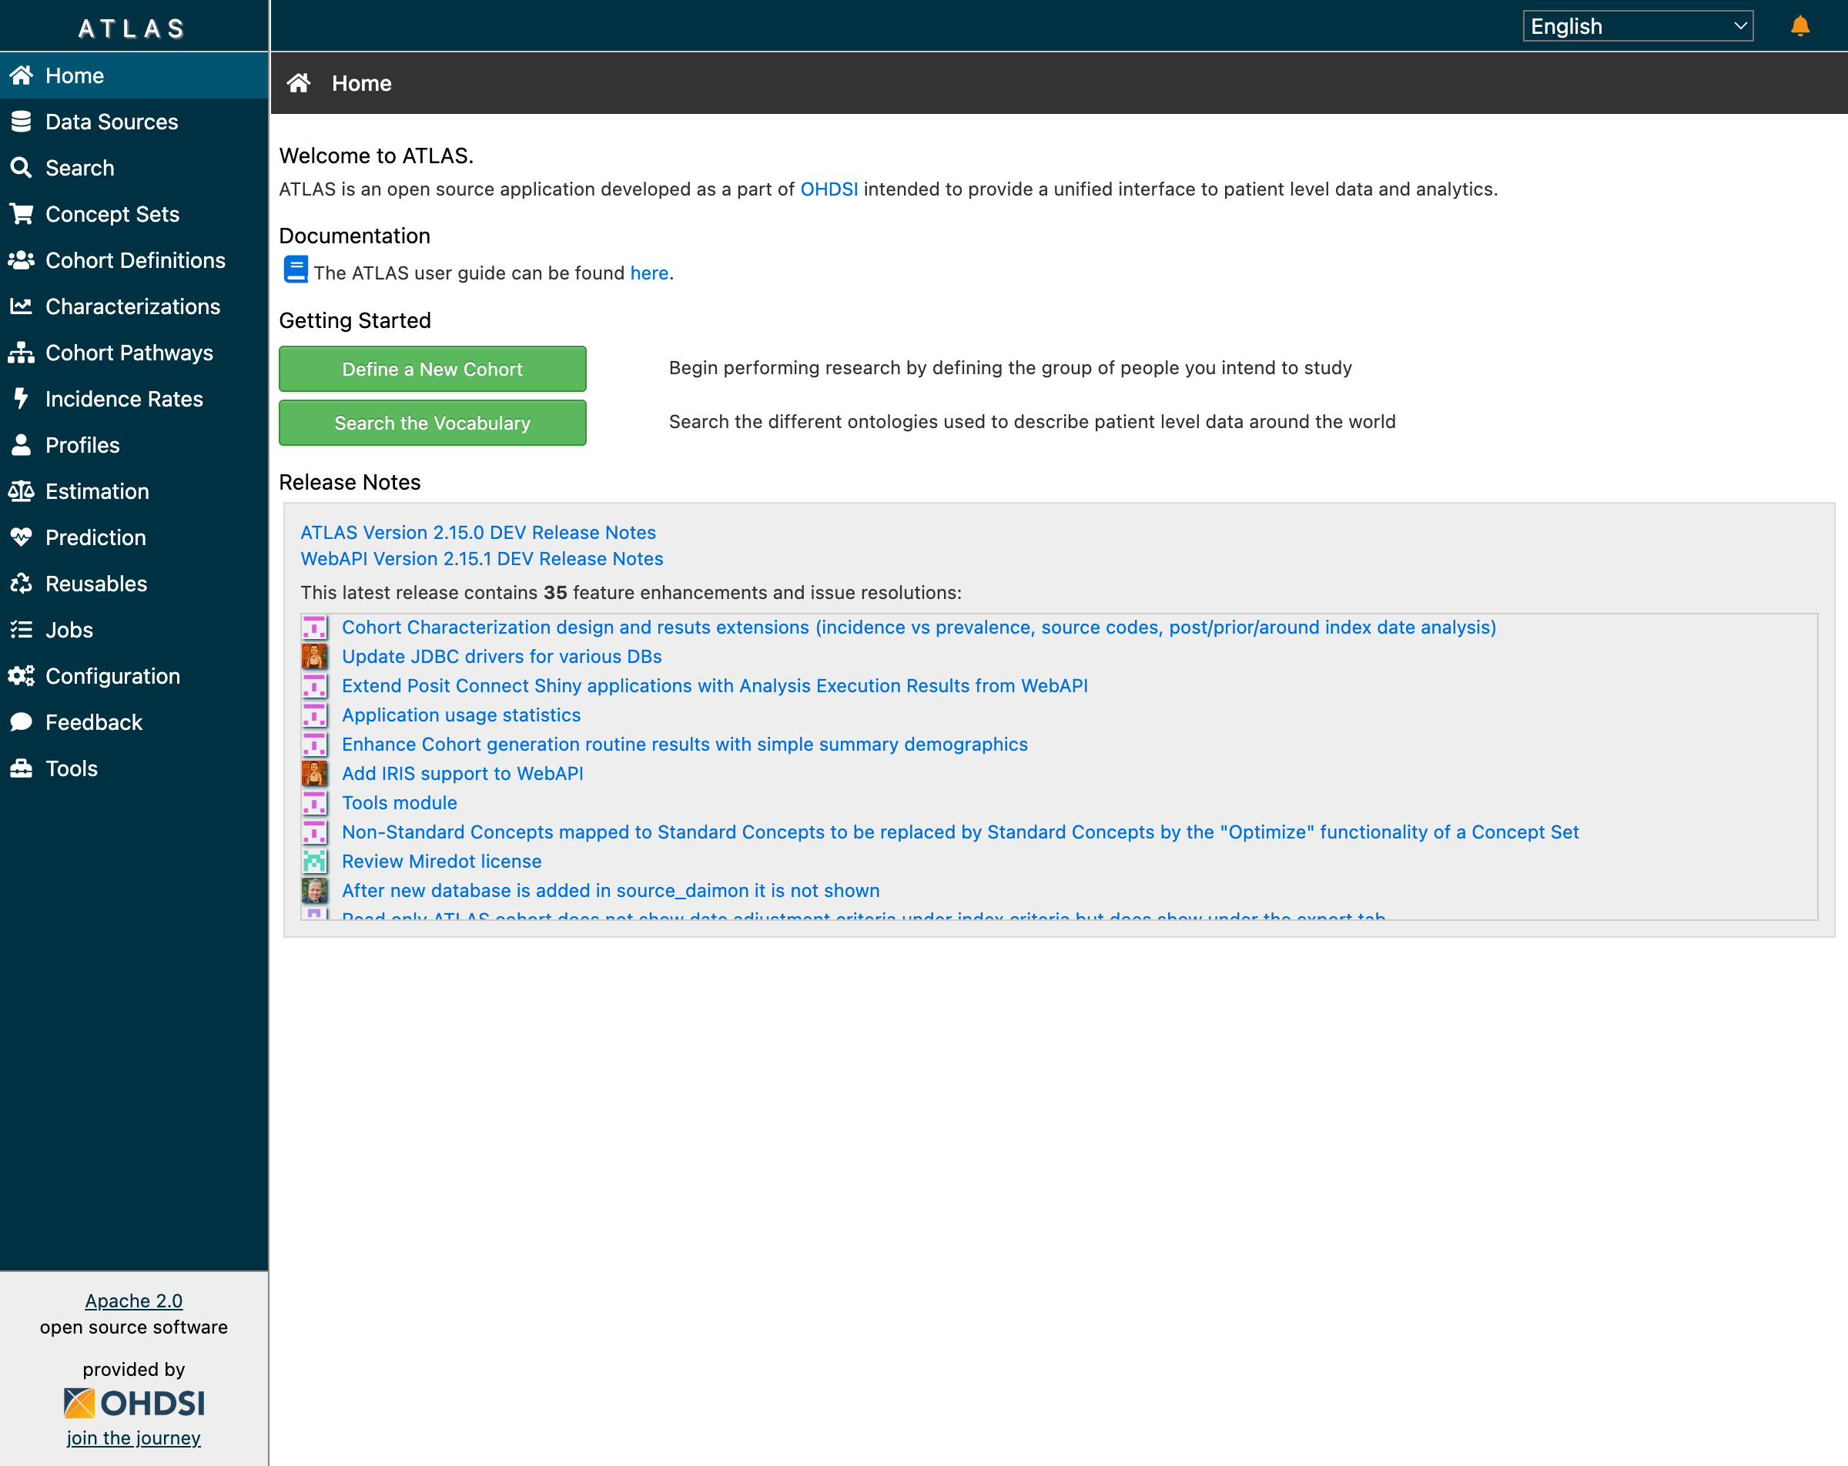Click the home icon in page header
The image size is (1848, 1466).
click(x=298, y=83)
